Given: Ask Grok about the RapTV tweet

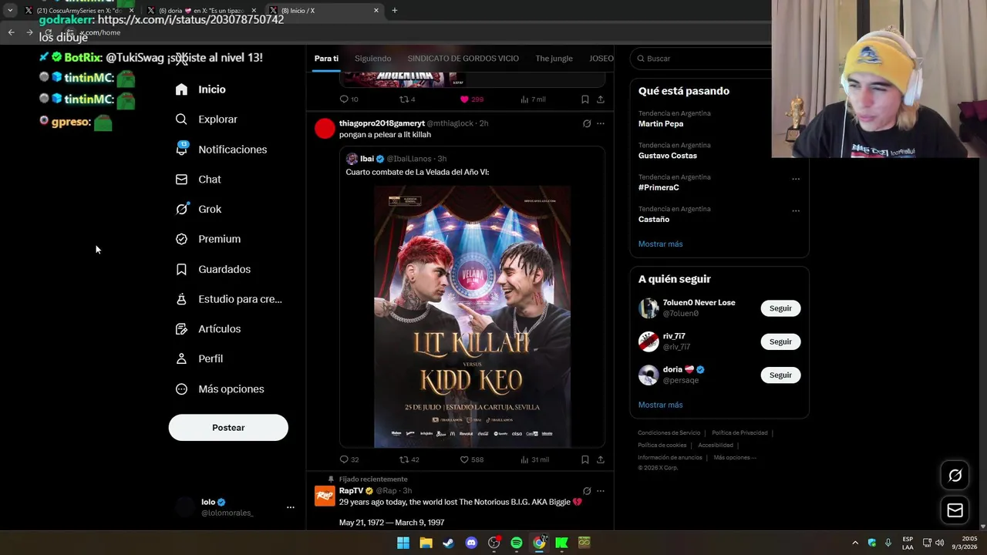Looking at the screenshot, I should (587, 491).
